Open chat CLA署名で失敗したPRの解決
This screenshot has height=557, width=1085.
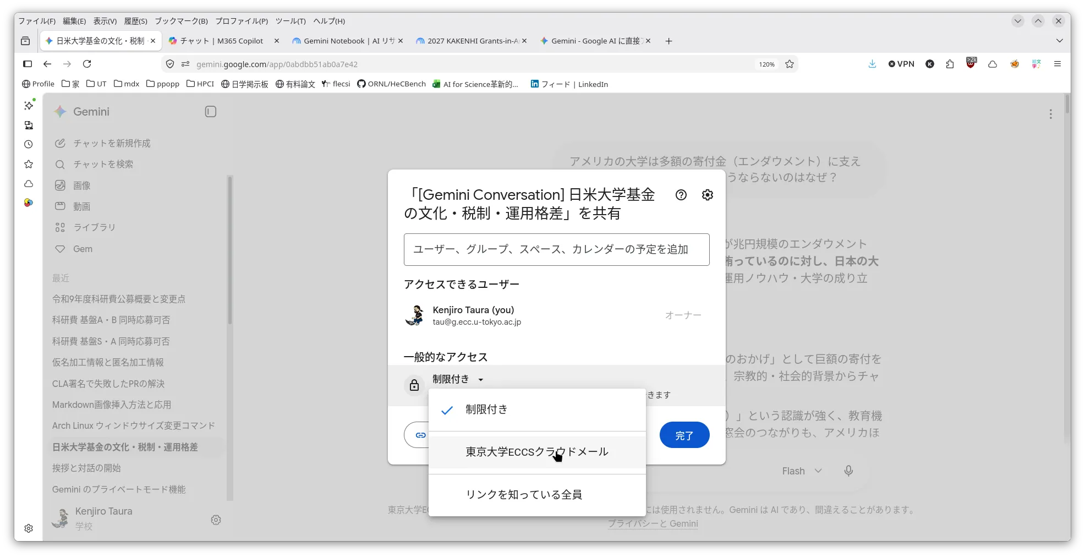(x=108, y=384)
